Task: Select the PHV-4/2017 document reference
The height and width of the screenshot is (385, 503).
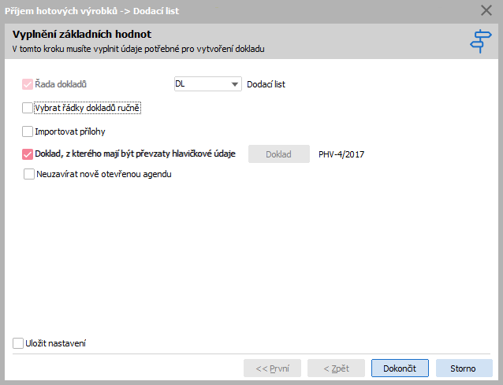Action: coord(341,154)
